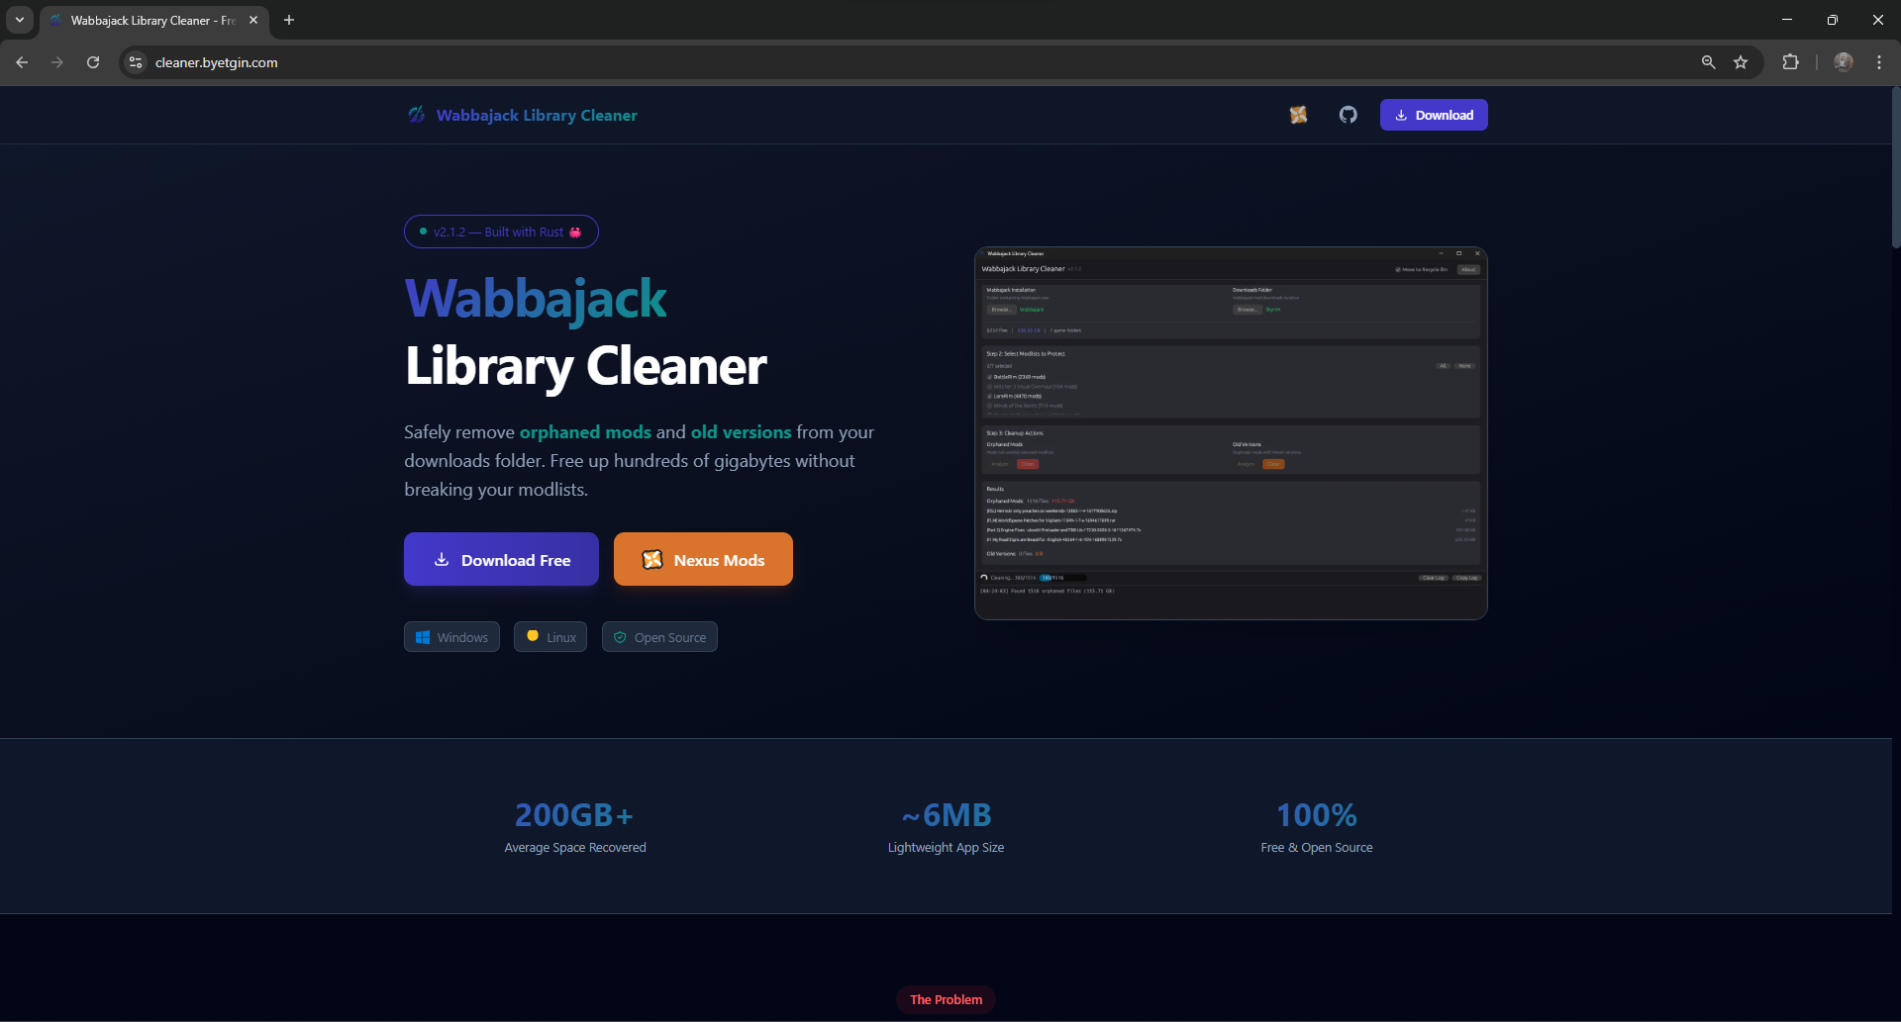The width and height of the screenshot is (1901, 1022).
Task: Select the Wabbajack Library Cleaner tab
Action: click(149, 20)
